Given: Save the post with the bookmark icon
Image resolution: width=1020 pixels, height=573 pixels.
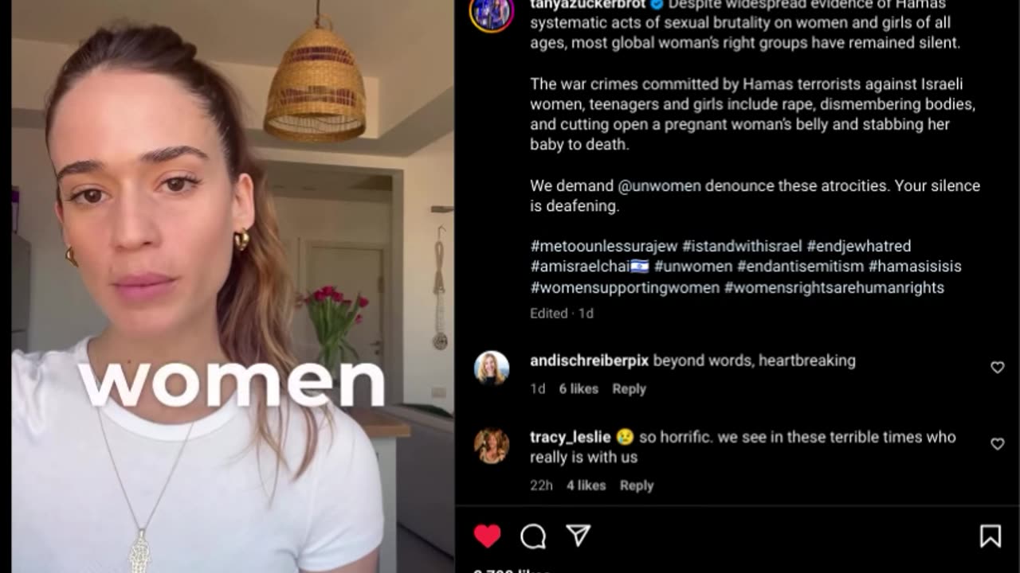Looking at the screenshot, I should pyautogui.click(x=990, y=536).
